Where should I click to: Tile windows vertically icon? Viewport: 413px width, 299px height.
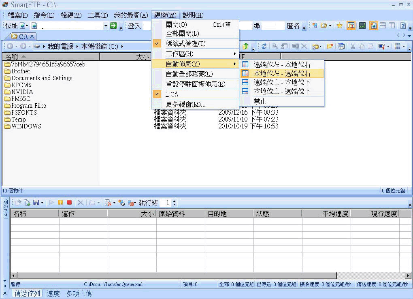[x=392, y=26]
